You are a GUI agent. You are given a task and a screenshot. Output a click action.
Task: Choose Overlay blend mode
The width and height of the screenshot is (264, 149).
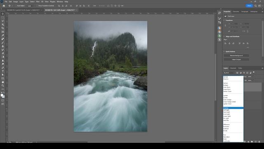pyautogui.click(x=233, y=108)
